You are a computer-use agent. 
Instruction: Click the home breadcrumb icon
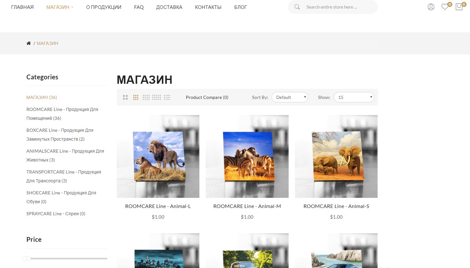coord(28,43)
